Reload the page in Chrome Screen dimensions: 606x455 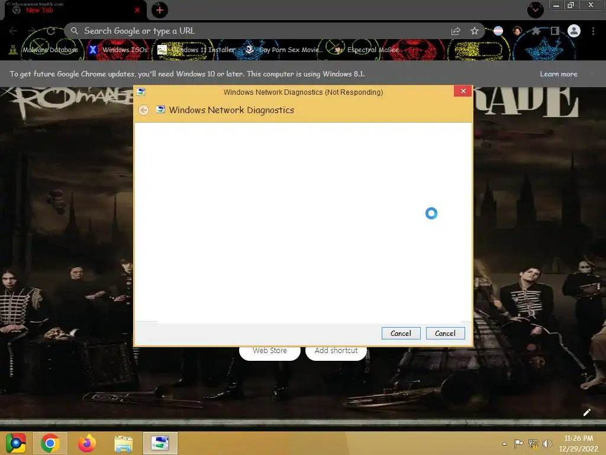pyautogui.click(x=51, y=31)
